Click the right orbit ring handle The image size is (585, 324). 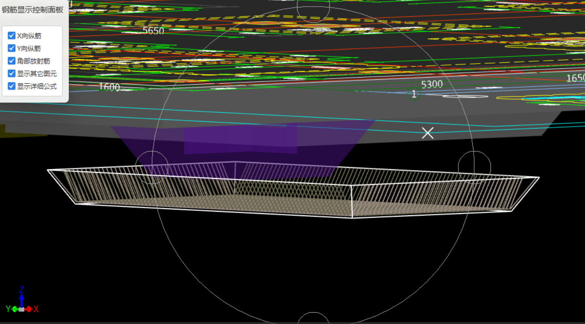point(475,167)
